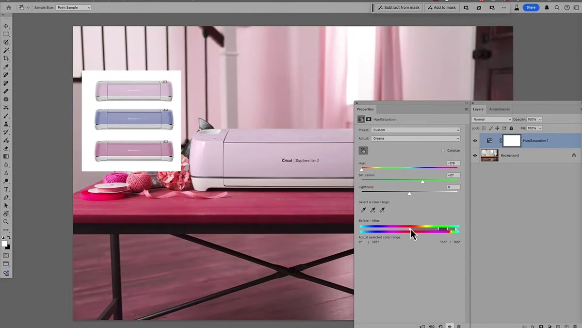
Task: Select the Horizontal Type tool
Action: (6, 189)
